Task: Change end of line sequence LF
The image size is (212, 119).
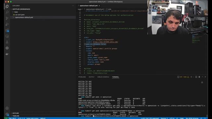Action: point(177,118)
